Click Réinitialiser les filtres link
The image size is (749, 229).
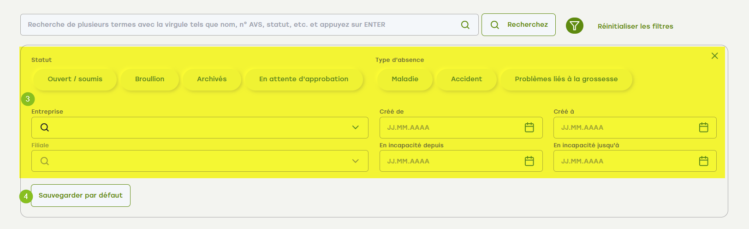(x=635, y=26)
